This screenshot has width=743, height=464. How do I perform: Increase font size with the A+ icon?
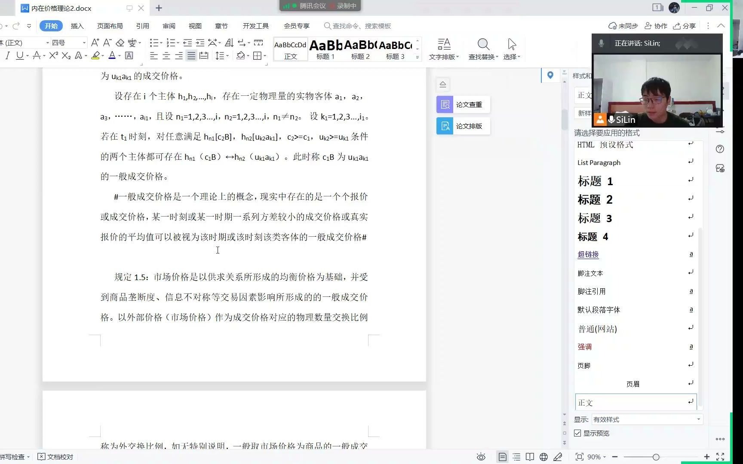click(x=95, y=43)
